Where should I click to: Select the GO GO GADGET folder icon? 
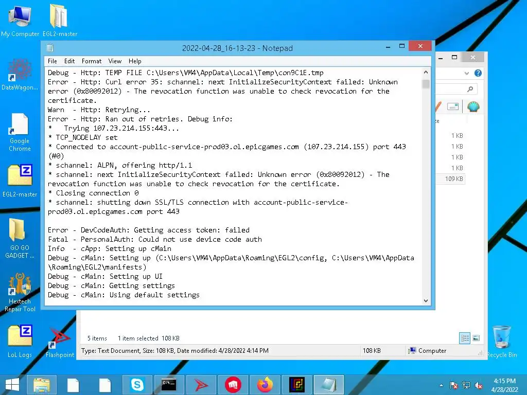click(20, 238)
